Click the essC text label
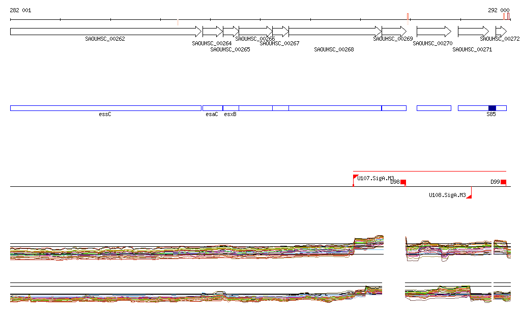The image size is (521, 311). [105, 115]
